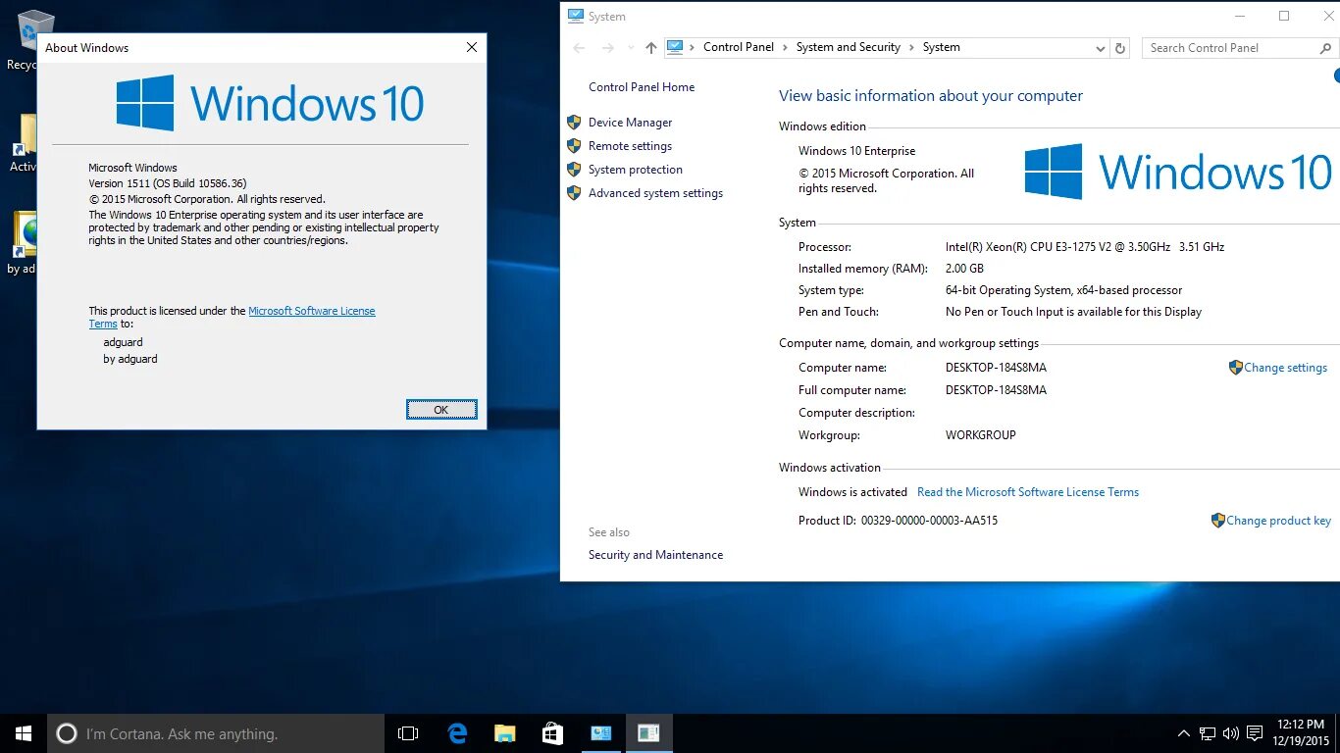Click Change settings for computer name

(1285, 368)
